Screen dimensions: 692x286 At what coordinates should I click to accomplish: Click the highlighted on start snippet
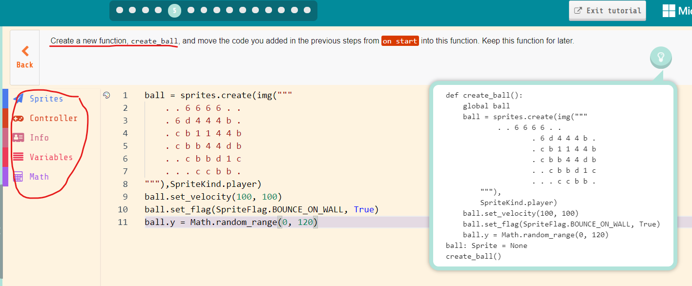click(x=400, y=41)
